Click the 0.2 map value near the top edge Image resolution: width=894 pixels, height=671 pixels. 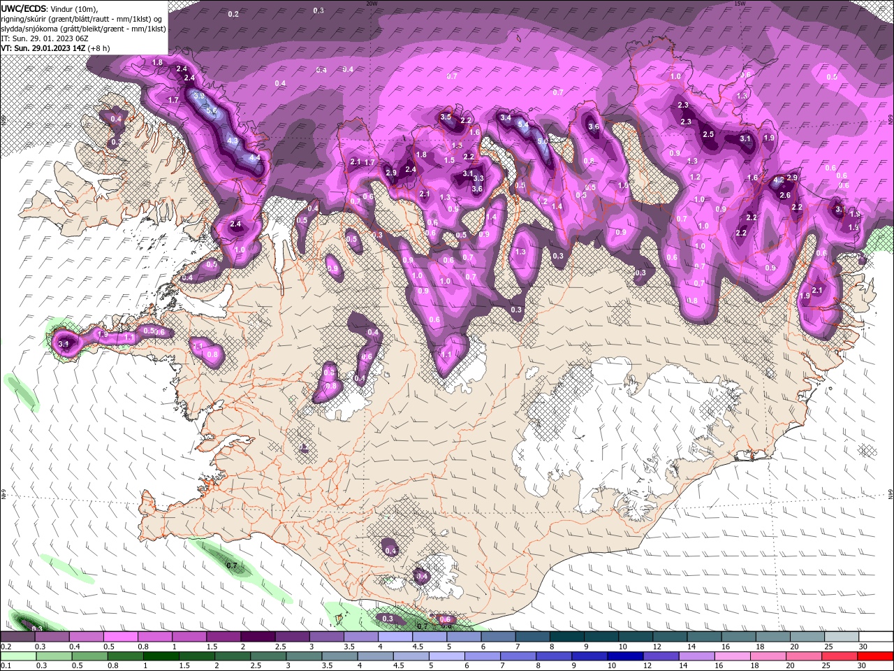click(x=233, y=14)
